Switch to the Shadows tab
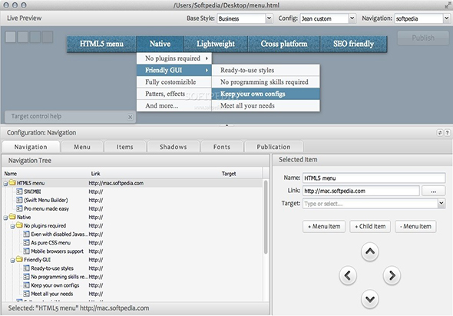This screenshot has height=316, width=453. tap(174, 147)
